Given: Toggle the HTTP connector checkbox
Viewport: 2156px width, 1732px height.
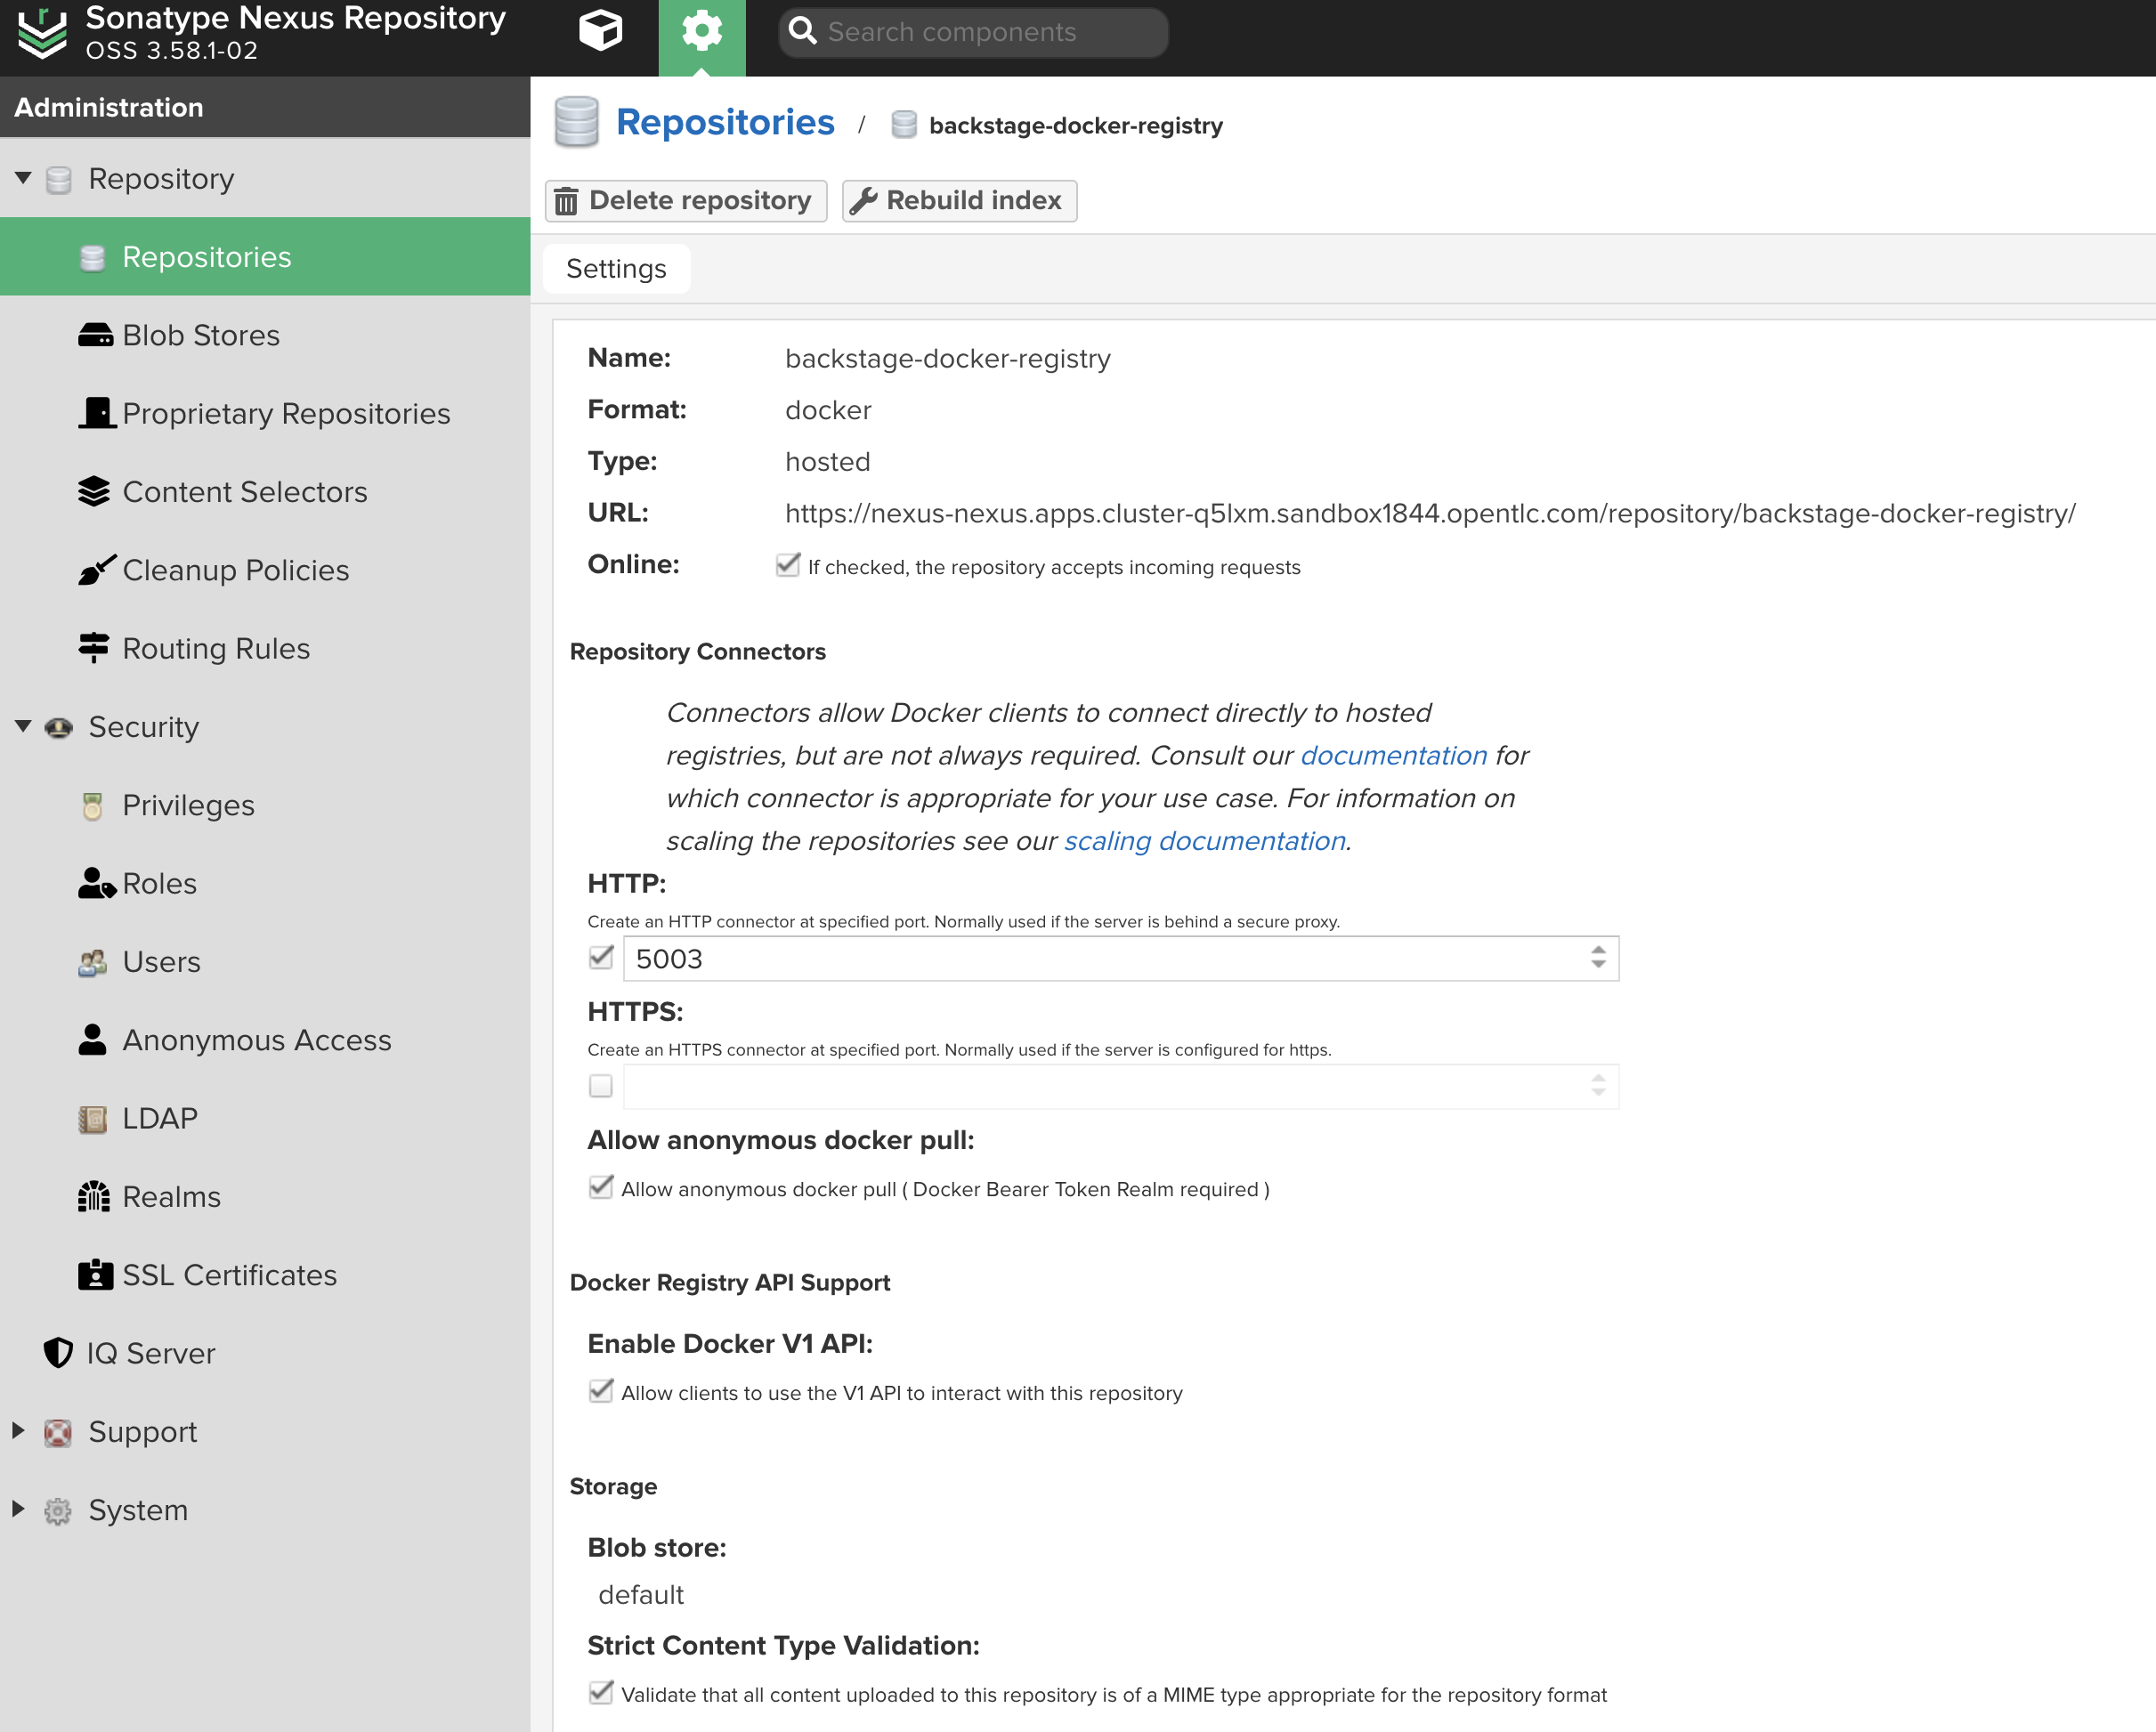Looking at the screenshot, I should 601,957.
